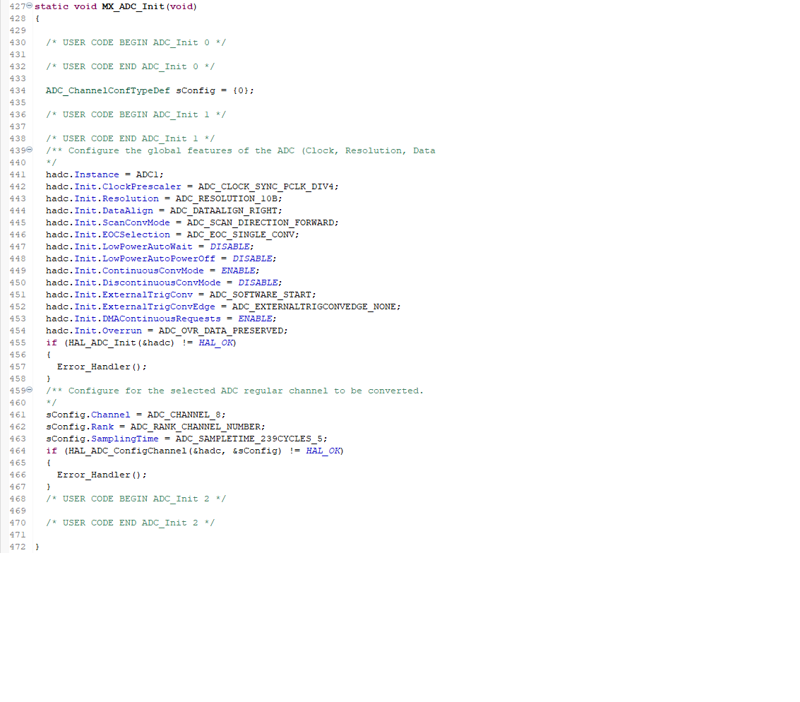Click the USER CODE BEGIN ADC_Init 2 comment
Image resolution: width=800 pixels, height=702 pixels.
[x=136, y=499]
